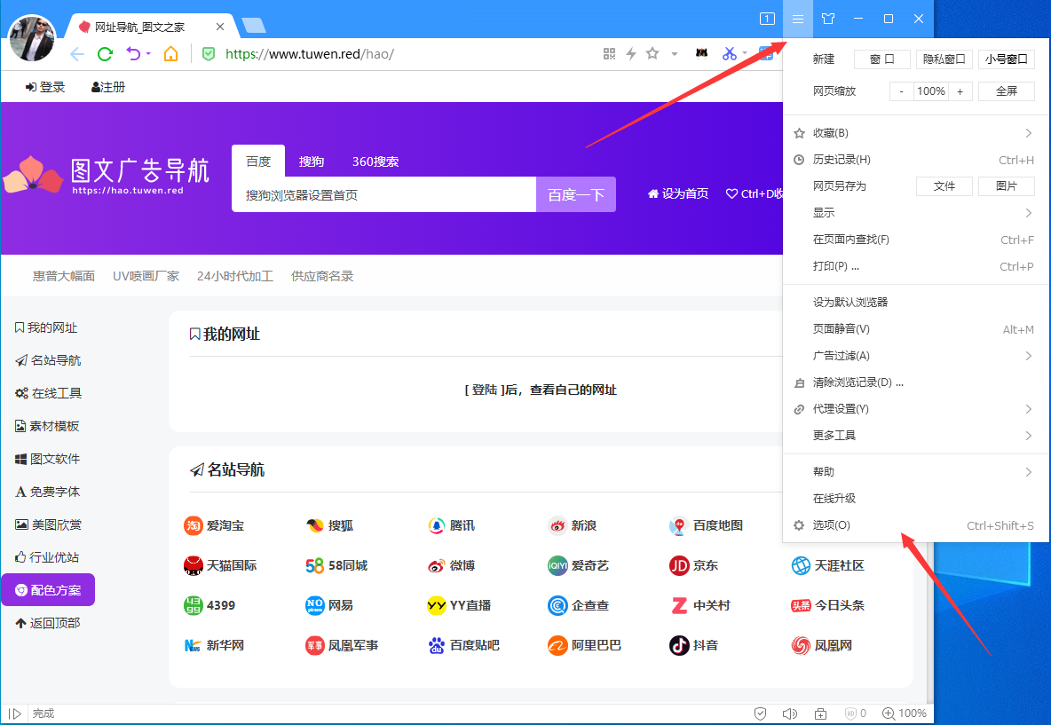Screen dimensions: 1051x725
Task: Reload the page with refresh icon
Action: pyautogui.click(x=106, y=54)
